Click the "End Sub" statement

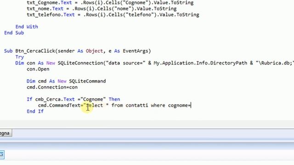pos(14,33)
